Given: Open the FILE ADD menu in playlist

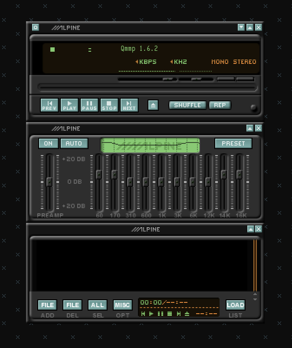Looking at the screenshot, I should (47, 305).
